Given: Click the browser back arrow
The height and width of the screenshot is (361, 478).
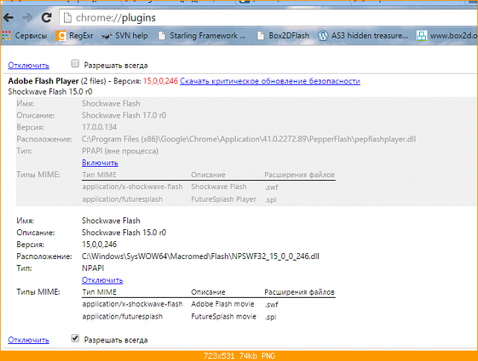Looking at the screenshot, I should click(8, 18).
